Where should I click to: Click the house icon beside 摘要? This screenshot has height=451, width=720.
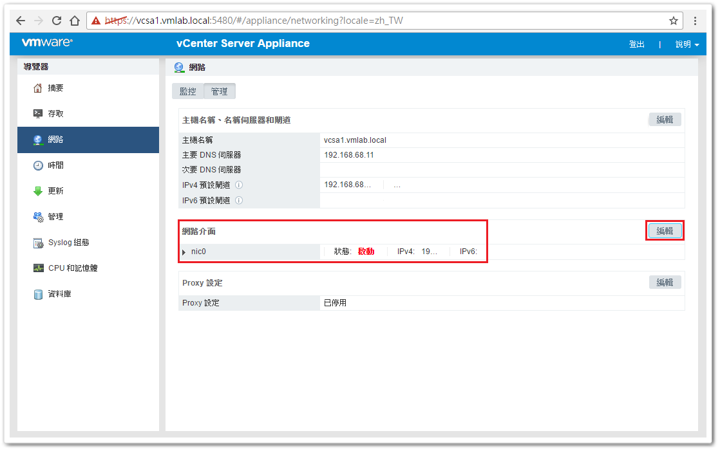tap(37, 88)
